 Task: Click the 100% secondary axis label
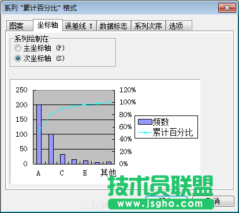click(x=128, y=102)
